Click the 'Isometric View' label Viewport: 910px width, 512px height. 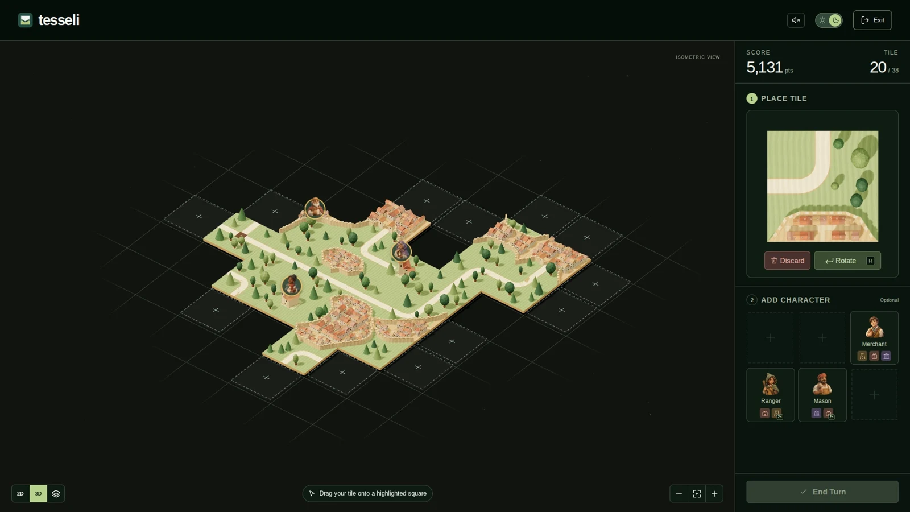pyautogui.click(x=698, y=57)
